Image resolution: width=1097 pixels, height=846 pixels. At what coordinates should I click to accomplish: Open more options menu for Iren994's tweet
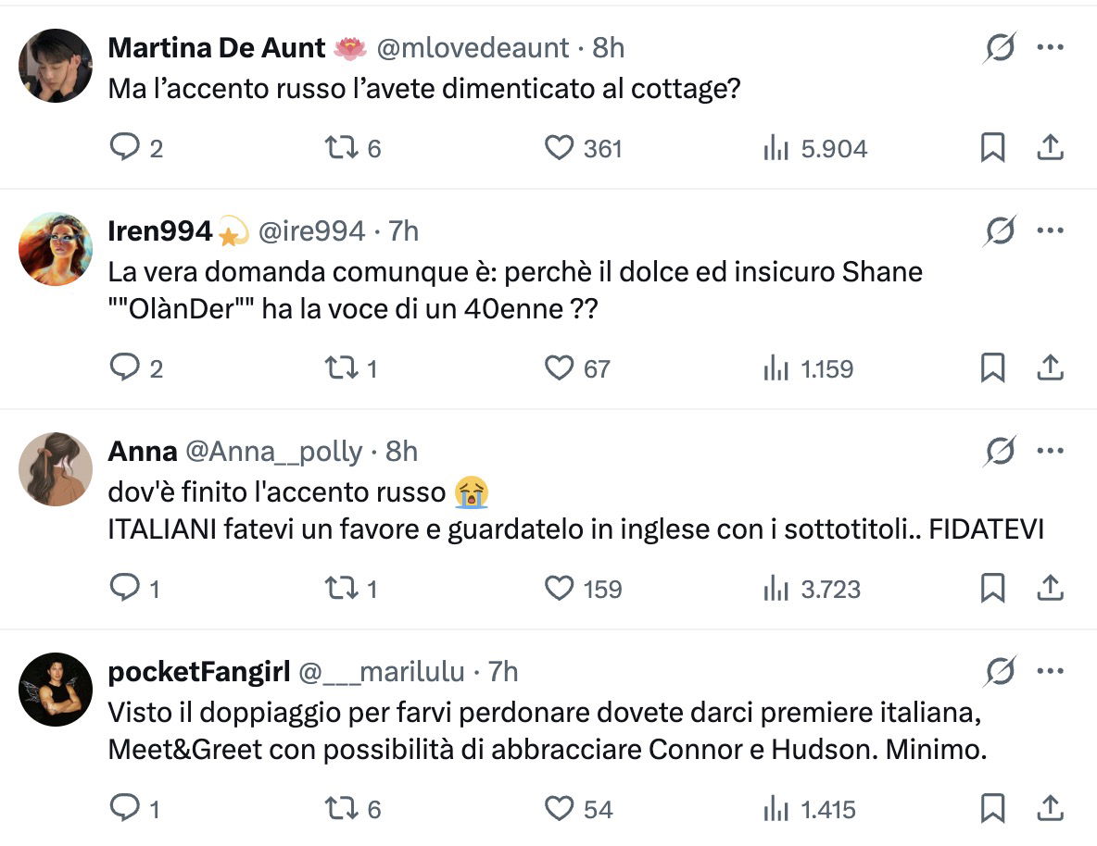(x=1049, y=230)
